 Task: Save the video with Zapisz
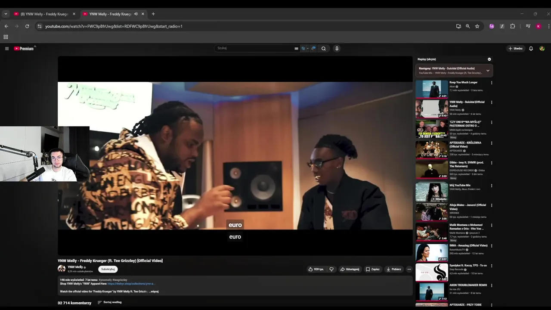click(373, 269)
